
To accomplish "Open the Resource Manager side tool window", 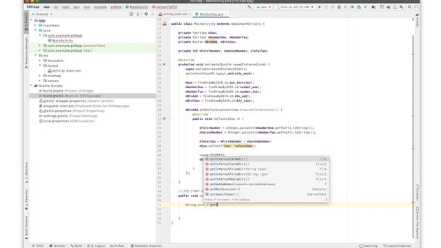I will pos(26,52).
